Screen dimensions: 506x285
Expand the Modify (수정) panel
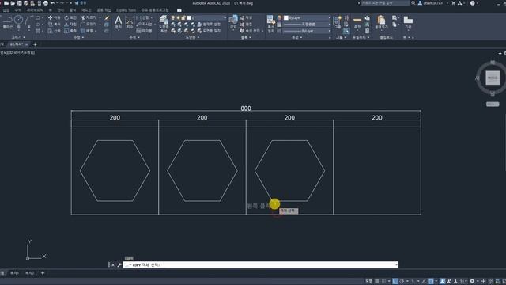78,37
